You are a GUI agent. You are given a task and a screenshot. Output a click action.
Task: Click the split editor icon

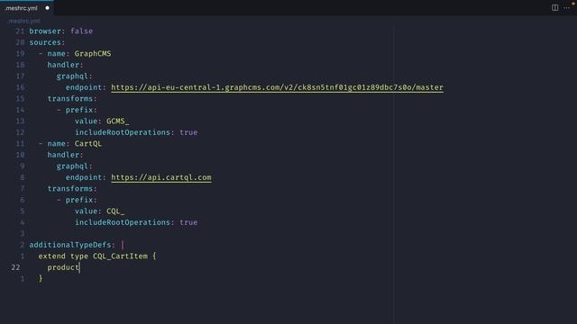click(554, 8)
